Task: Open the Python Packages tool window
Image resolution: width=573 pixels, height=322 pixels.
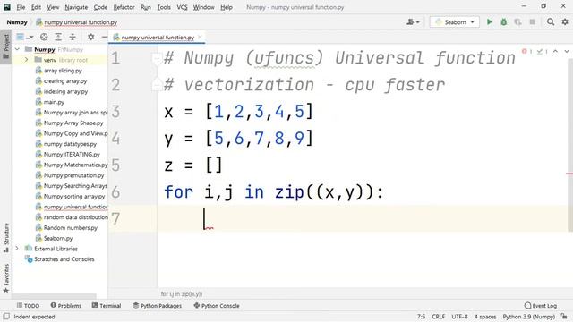Action: [x=158, y=306]
